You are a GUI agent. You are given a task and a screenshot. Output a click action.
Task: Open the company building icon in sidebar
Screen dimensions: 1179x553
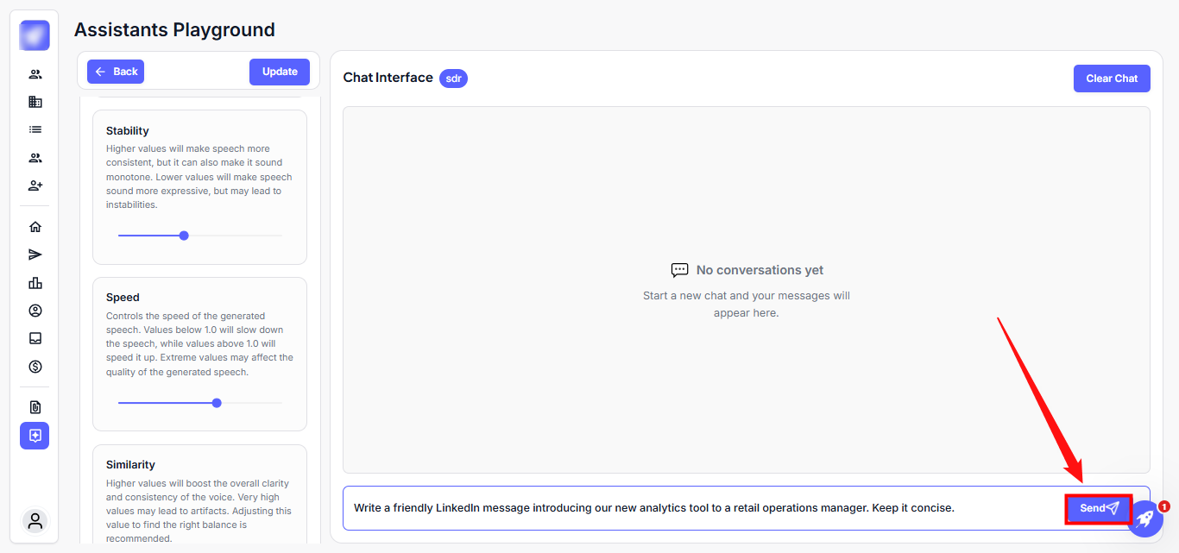pos(35,102)
